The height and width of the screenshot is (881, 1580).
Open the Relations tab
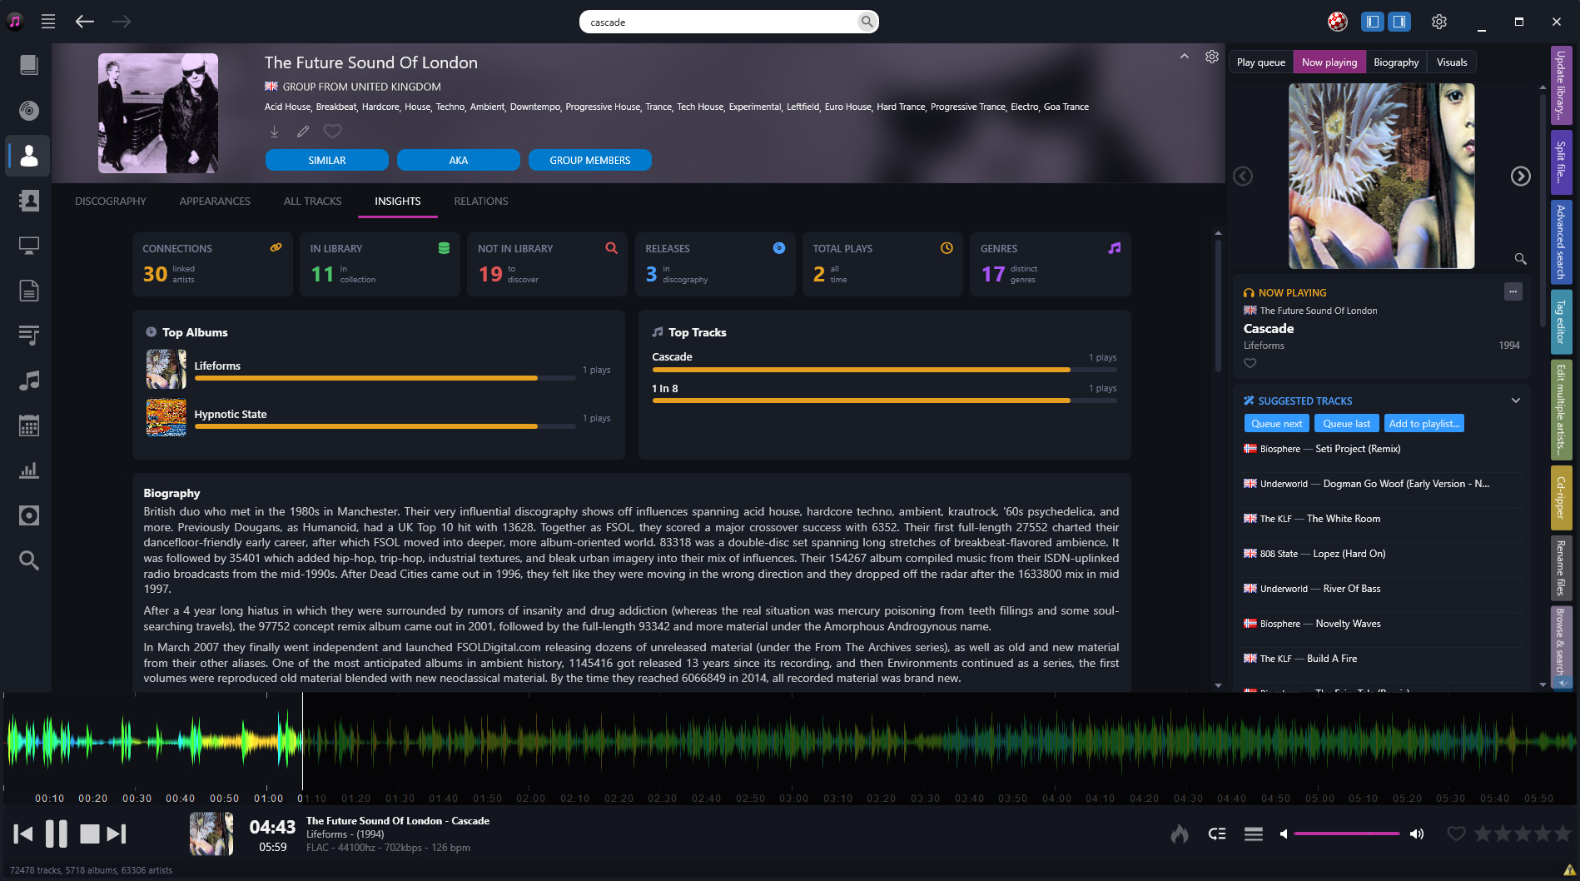(x=481, y=202)
